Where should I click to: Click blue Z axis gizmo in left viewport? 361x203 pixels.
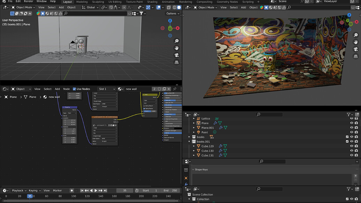[170, 21]
